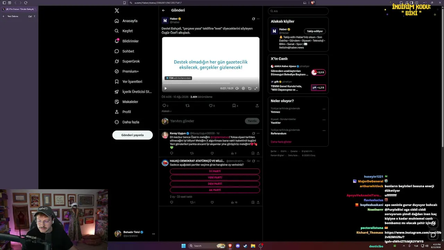Select YENİ PARTİ poll option
This screenshot has width=444, height=250.
(215, 178)
